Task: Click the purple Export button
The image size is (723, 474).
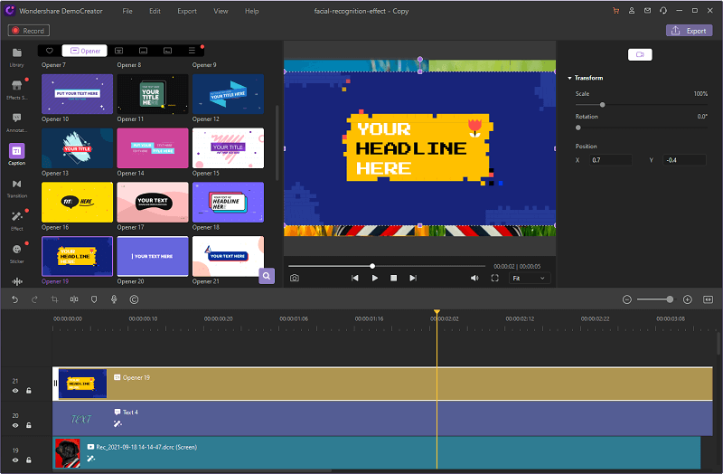Action: [x=689, y=31]
